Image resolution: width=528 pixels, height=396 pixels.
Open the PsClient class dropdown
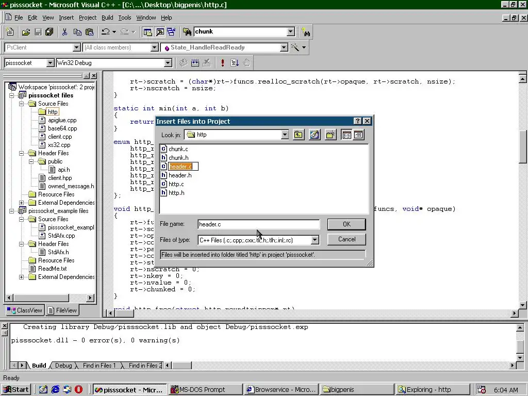pyautogui.click(x=76, y=47)
